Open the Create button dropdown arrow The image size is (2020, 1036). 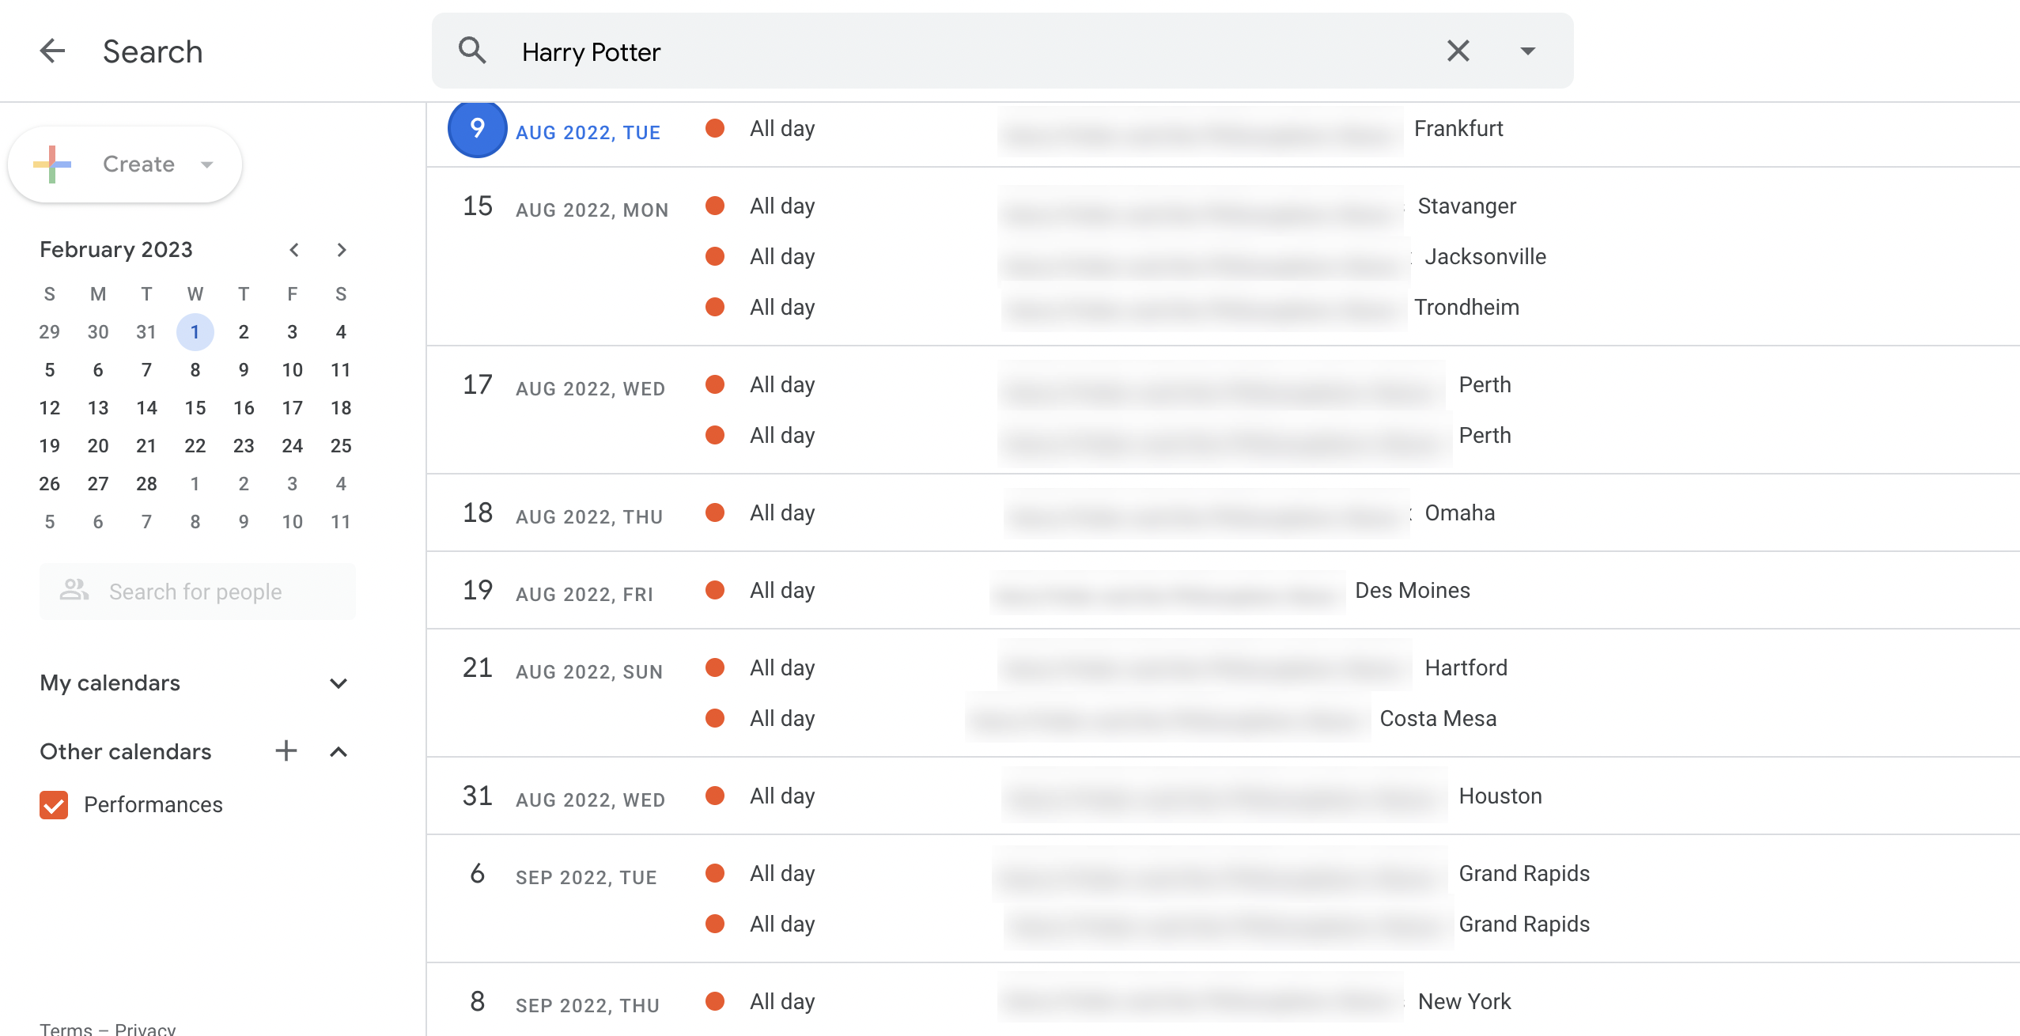click(207, 164)
